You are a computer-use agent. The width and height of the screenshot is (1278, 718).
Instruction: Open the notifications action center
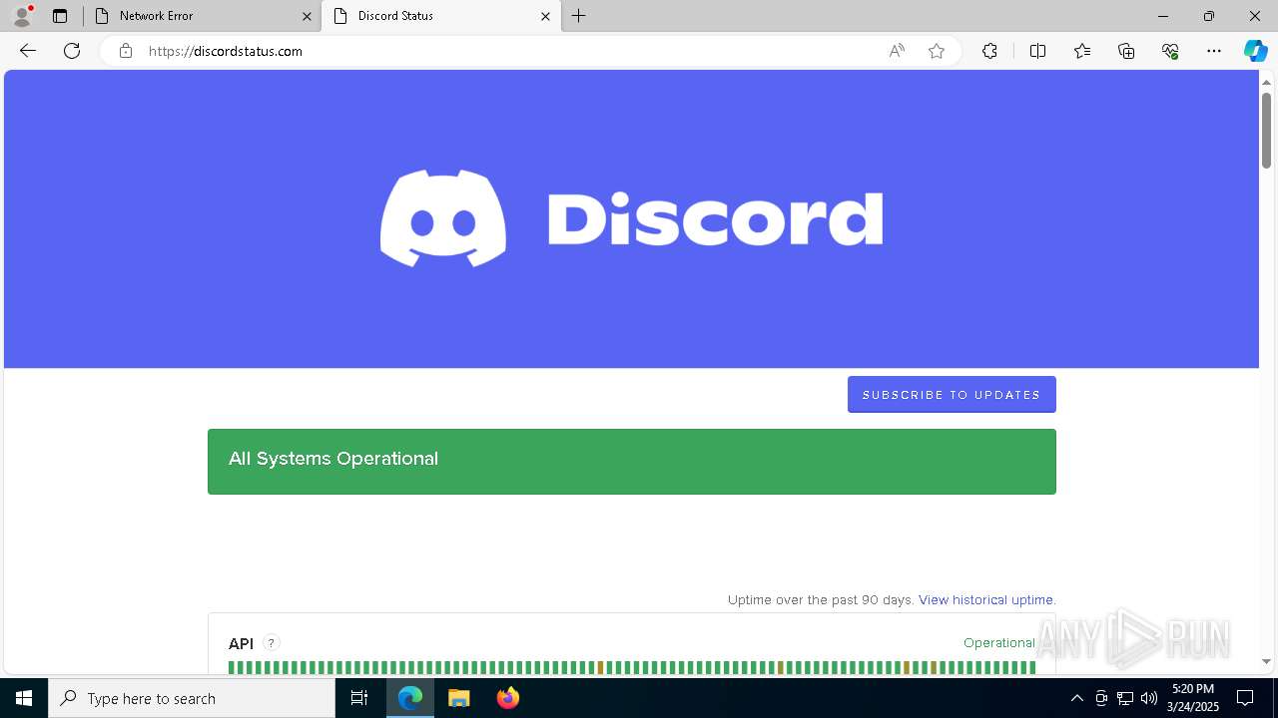(1245, 698)
